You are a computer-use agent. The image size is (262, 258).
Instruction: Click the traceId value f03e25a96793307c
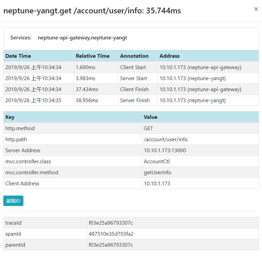coord(111,223)
